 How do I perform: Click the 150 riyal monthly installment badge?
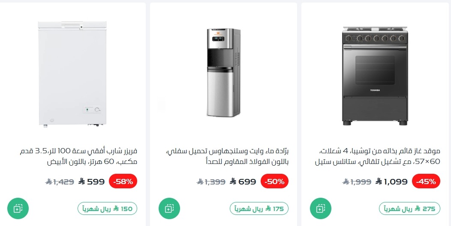(107, 209)
